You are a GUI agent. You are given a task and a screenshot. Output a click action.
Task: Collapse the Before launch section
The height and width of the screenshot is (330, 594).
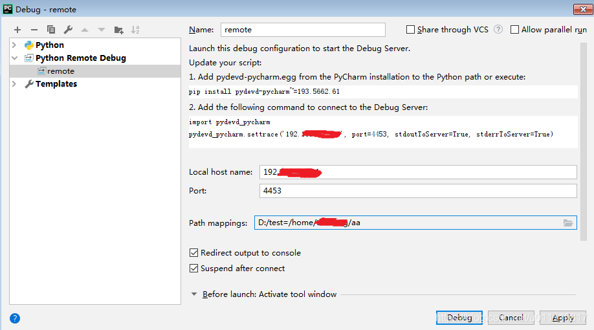194,294
